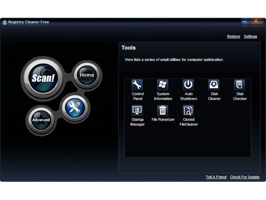Open the Control Panel tool
Image resolution: width=266 pixels, height=200 pixels.
pyautogui.click(x=137, y=90)
